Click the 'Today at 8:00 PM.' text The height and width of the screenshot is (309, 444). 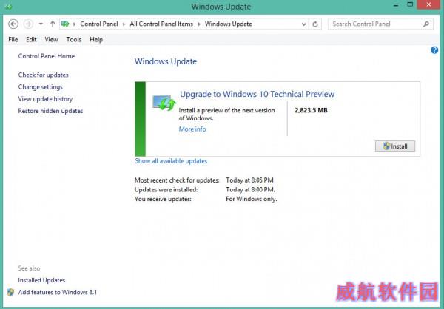pyautogui.click(x=250, y=189)
